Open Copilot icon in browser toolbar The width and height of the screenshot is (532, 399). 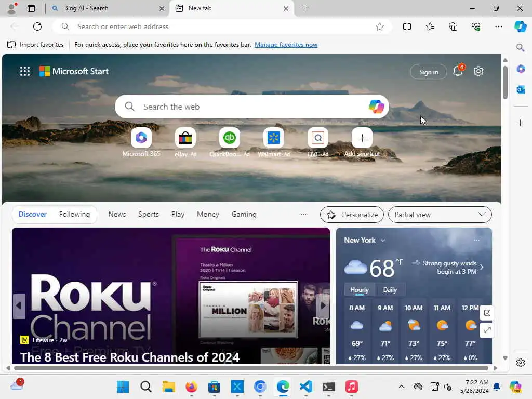click(520, 26)
